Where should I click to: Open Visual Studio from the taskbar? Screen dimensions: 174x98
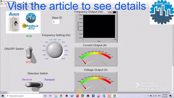pos(98,96)
